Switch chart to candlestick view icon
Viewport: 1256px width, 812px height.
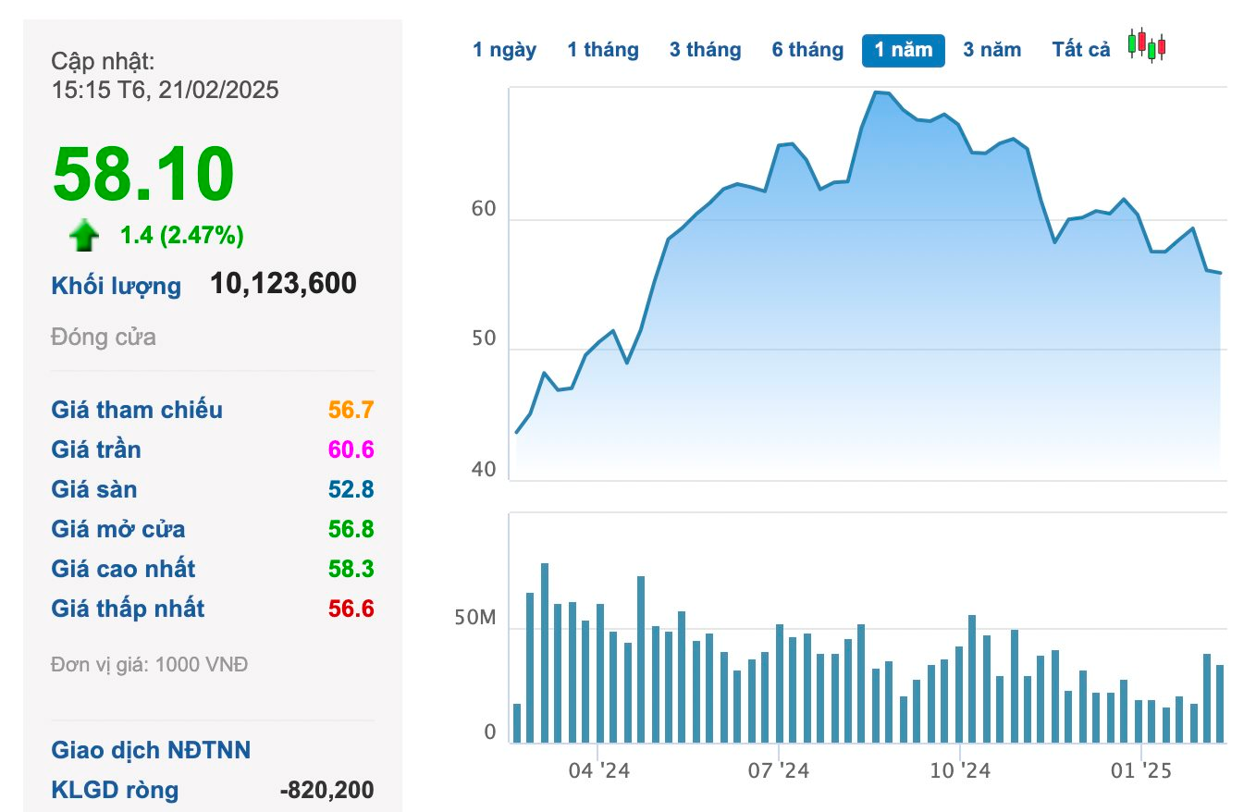tap(1147, 45)
